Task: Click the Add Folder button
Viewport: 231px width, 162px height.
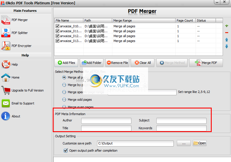Action: click(x=92, y=63)
